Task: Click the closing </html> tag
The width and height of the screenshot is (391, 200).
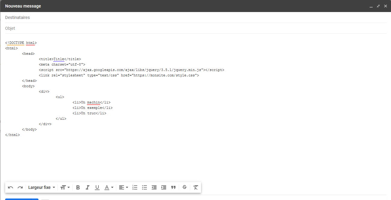Action: 12,135
